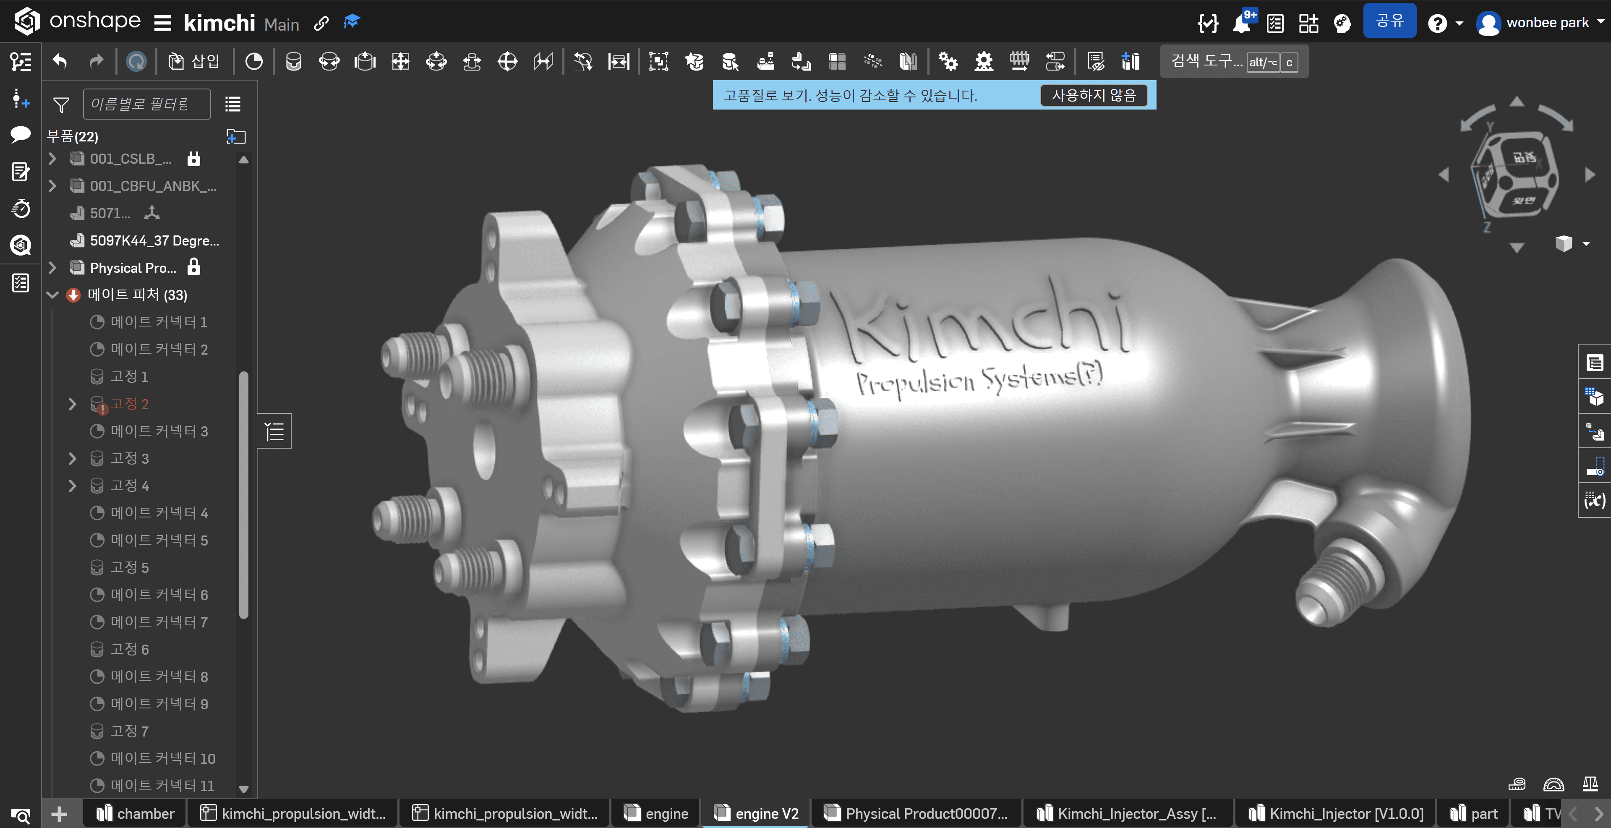The height and width of the screenshot is (828, 1611).
Task: Expand the Physical Pro... part row
Action: coord(52,268)
